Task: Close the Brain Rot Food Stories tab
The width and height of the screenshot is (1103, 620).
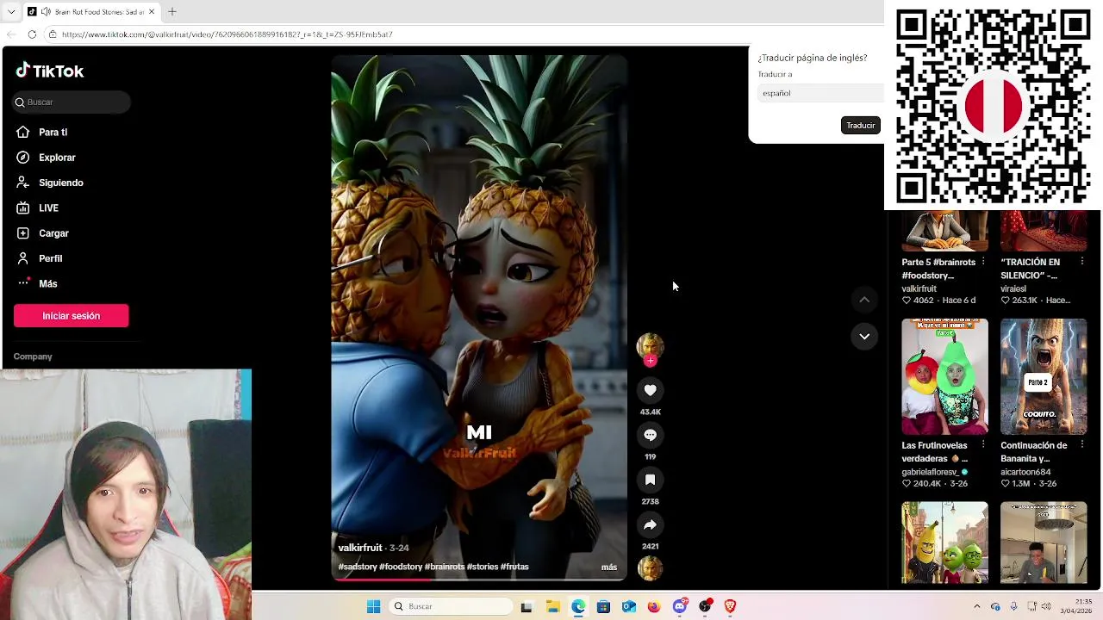Action: tap(152, 12)
